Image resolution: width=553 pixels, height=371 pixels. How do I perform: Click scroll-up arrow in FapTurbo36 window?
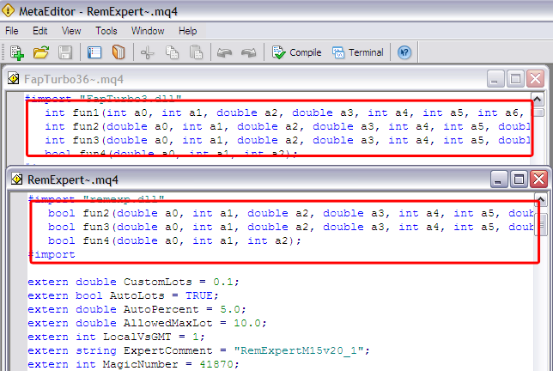point(538,100)
